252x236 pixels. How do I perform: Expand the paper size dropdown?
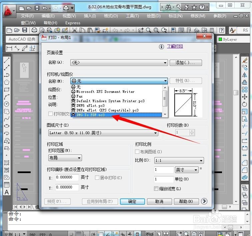(103, 133)
